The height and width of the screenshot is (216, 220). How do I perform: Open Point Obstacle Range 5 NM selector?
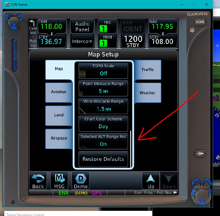pyautogui.click(x=103, y=89)
